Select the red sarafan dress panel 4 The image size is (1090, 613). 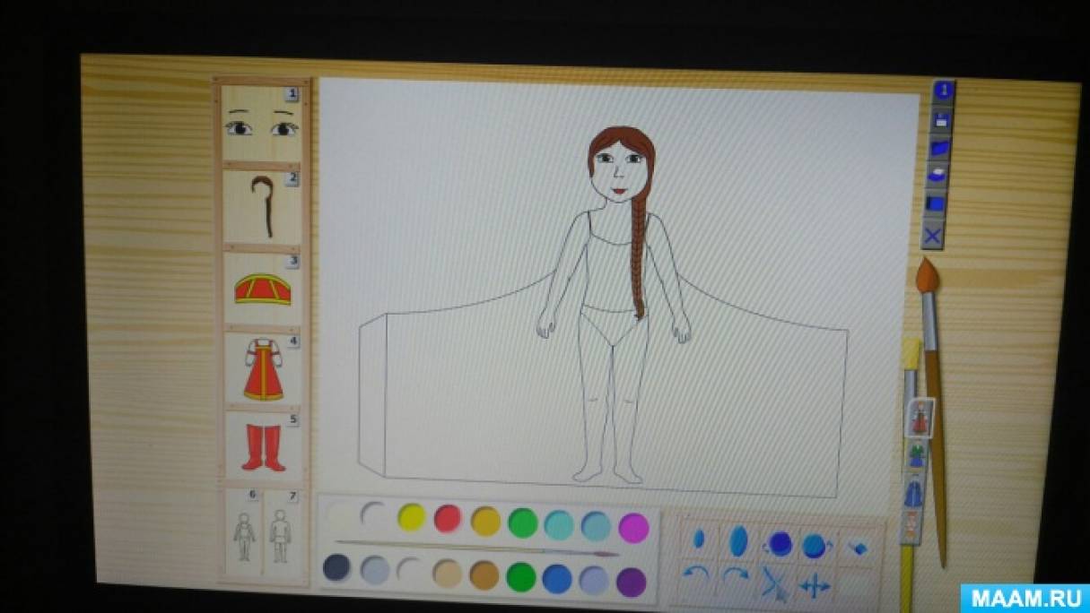tap(263, 367)
